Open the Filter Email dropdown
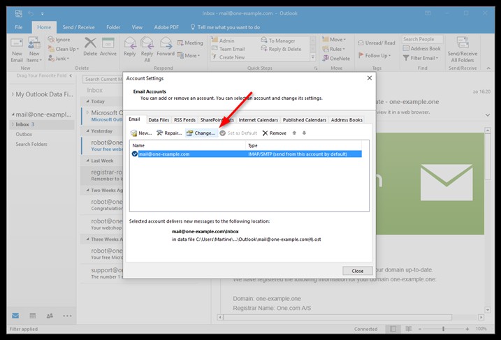The image size is (501, 340). click(x=421, y=58)
